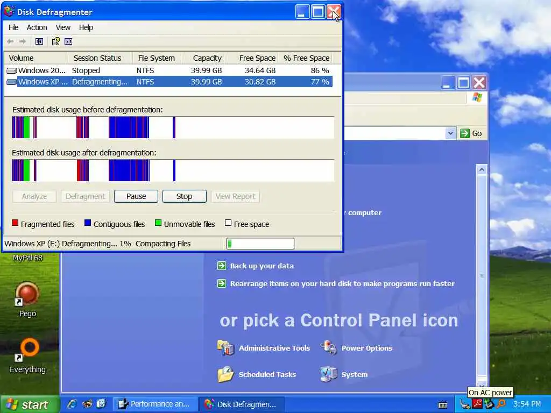Image resolution: width=551 pixels, height=413 pixels.
Task: Click the second quick launch icon after Internet Explorer
Action: (x=87, y=404)
